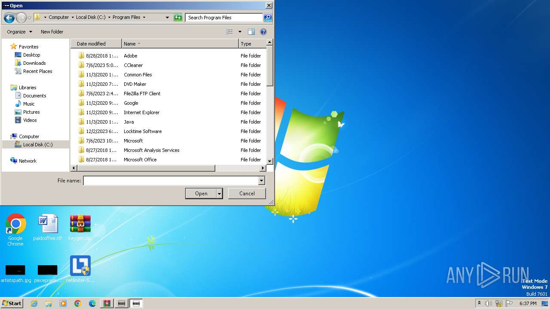Click the network tray icon
Viewport: 550px width, 309px height.
pos(499,303)
